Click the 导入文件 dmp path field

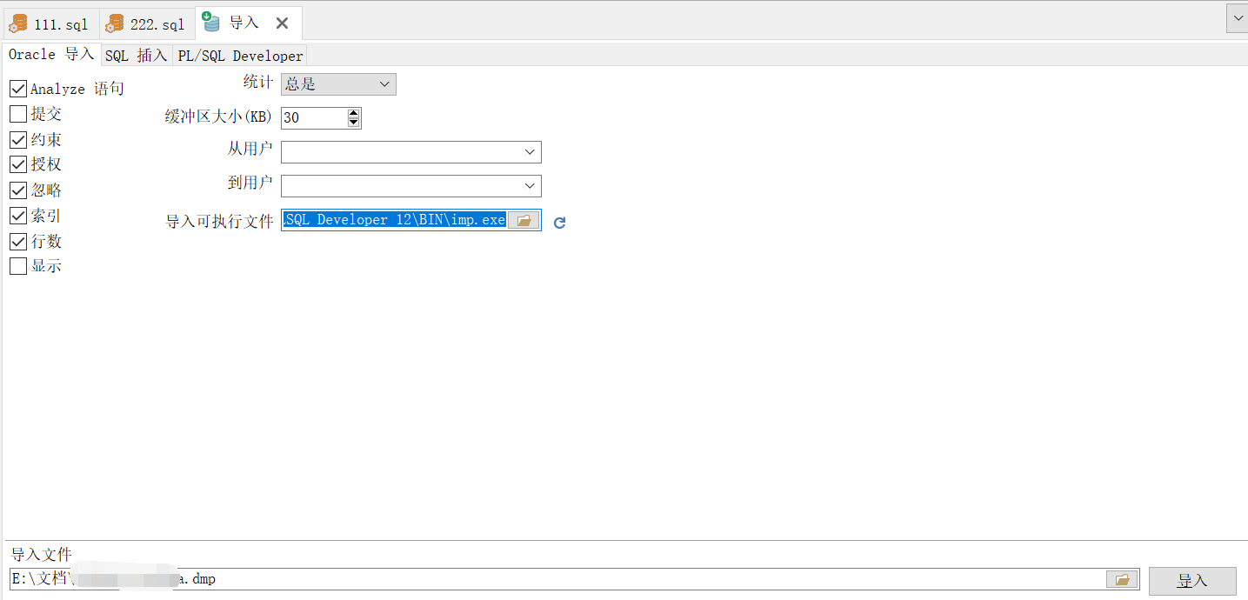point(557,579)
